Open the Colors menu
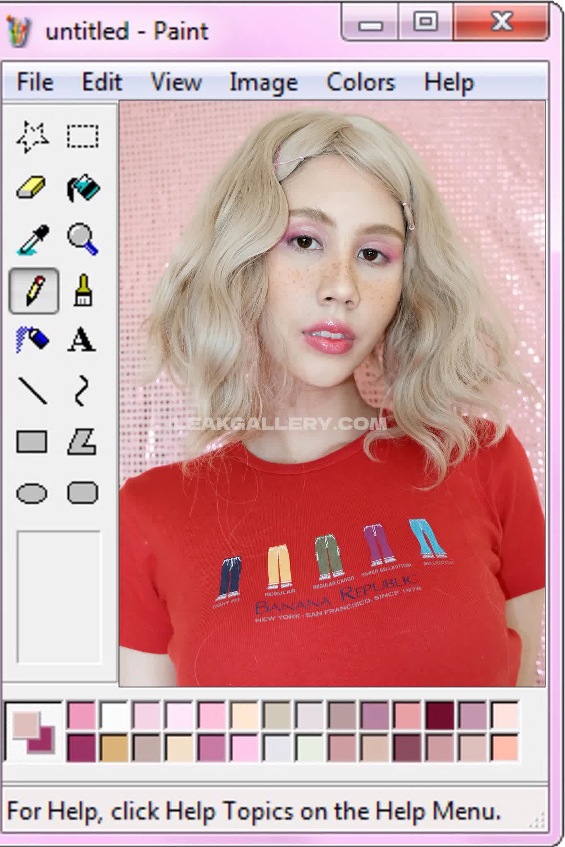 point(361,82)
